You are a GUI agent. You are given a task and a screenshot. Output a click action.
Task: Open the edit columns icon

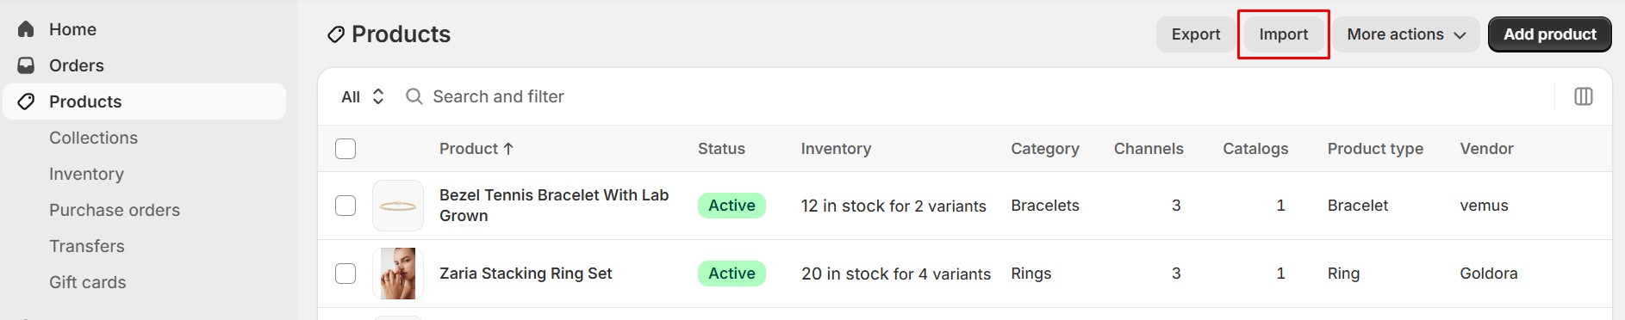tap(1584, 96)
